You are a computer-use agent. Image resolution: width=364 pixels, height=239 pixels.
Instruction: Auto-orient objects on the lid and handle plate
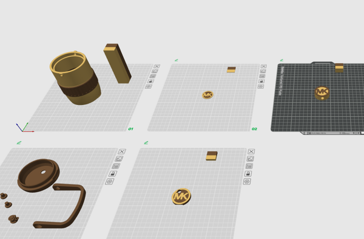(119, 159)
